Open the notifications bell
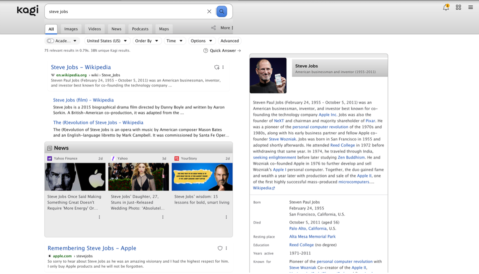 click(x=446, y=7)
